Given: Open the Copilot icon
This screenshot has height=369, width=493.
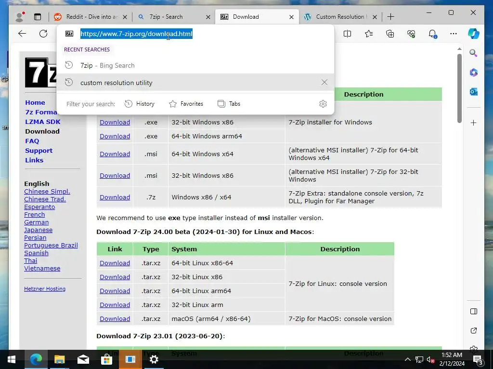Looking at the screenshot, I should pyautogui.click(x=474, y=34).
